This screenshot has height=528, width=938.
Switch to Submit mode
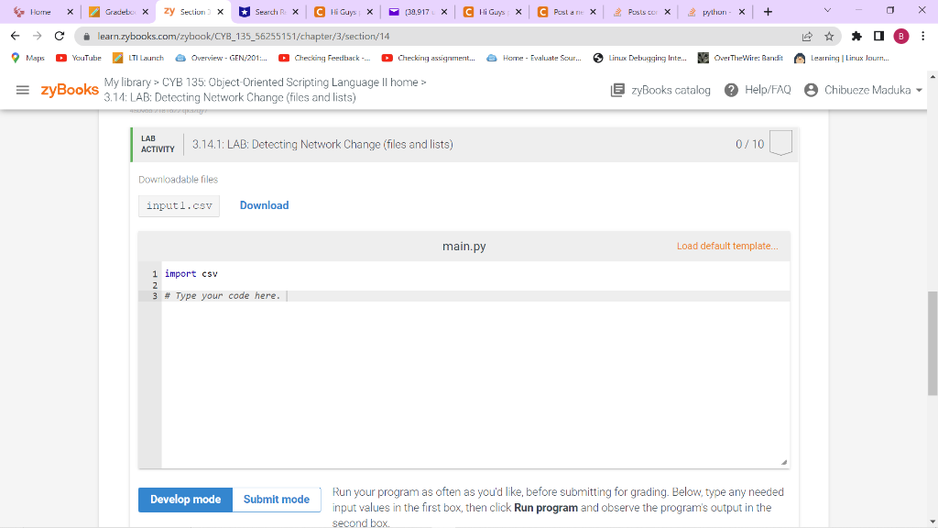pyautogui.click(x=277, y=499)
